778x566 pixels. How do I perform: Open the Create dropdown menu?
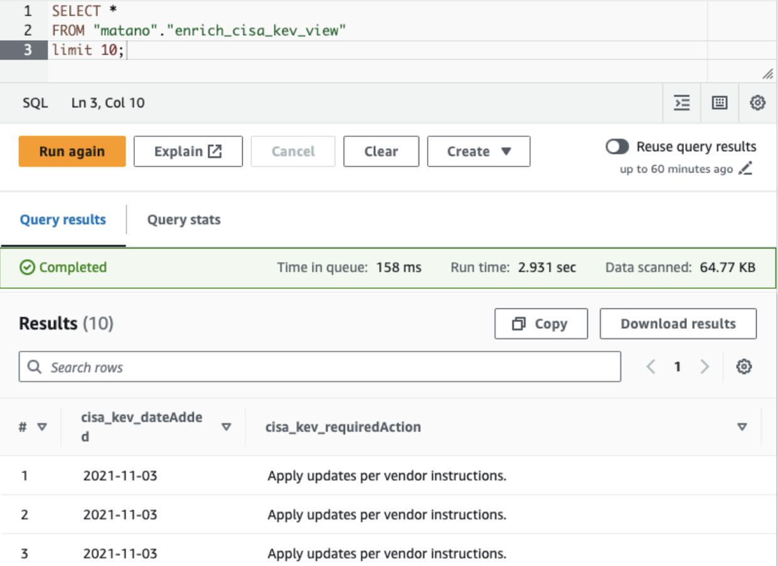(479, 151)
